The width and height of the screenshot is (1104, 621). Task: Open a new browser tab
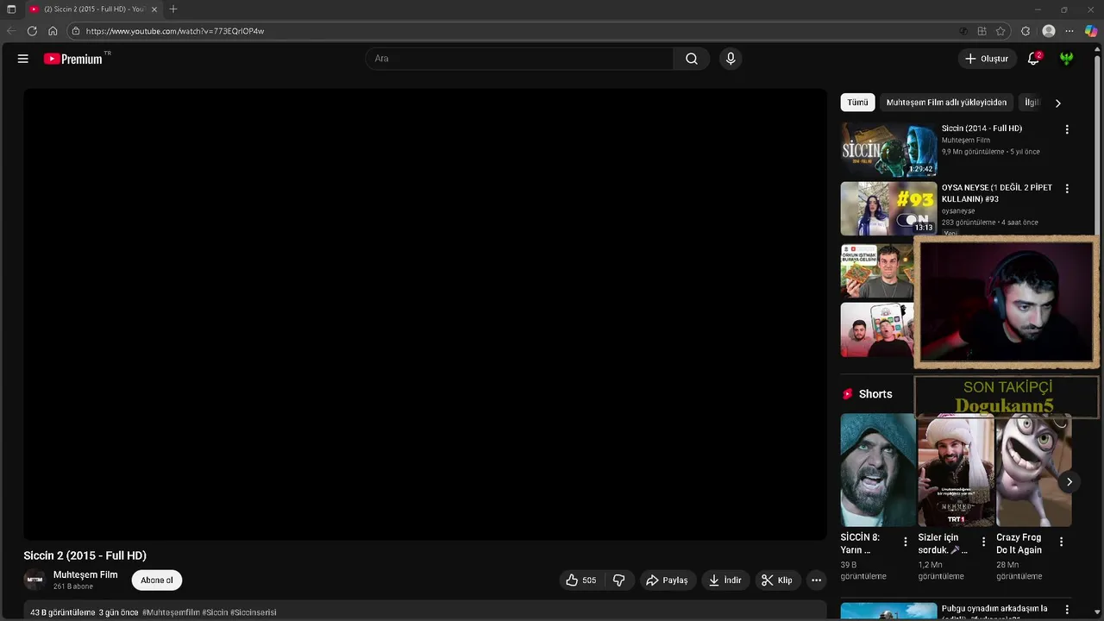point(173,9)
